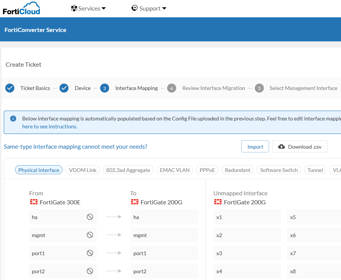341x280 pixels.
Task: Click the Interface Mapping step label
Action: tap(137, 88)
